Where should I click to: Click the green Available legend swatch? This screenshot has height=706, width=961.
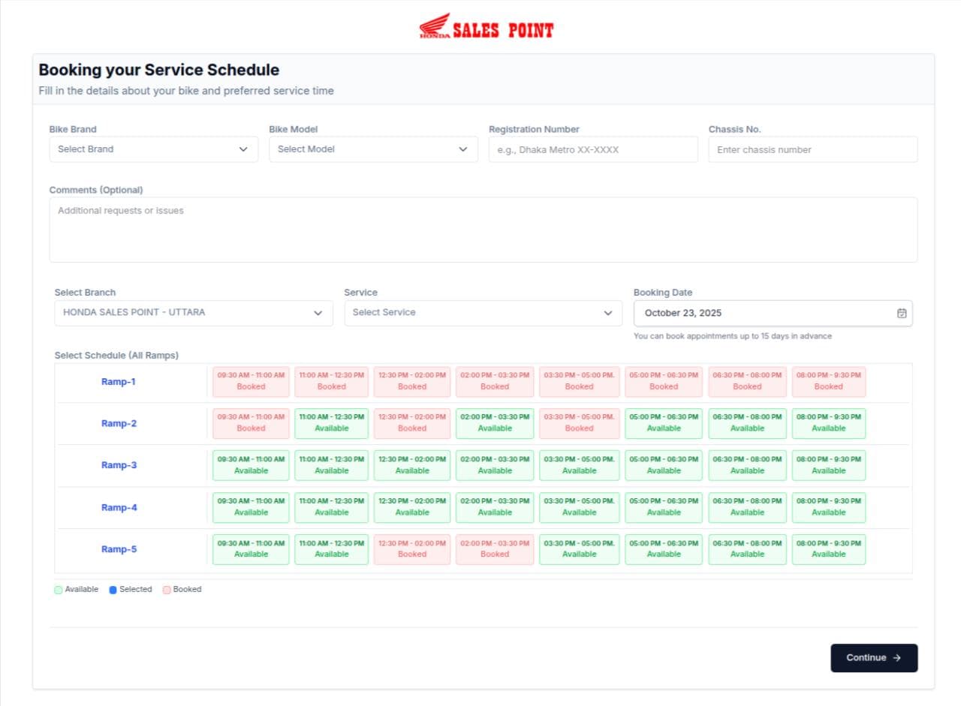pyautogui.click(x=59, y=590)
